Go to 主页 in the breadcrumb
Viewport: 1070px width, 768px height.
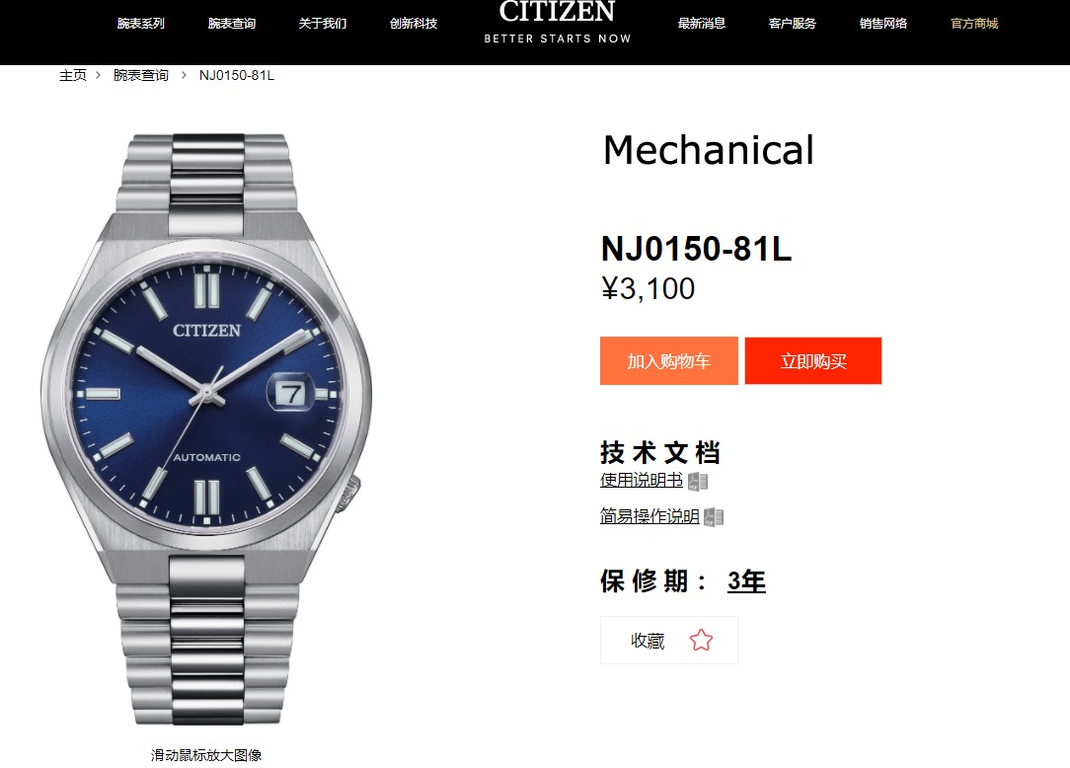coord(73,75)
